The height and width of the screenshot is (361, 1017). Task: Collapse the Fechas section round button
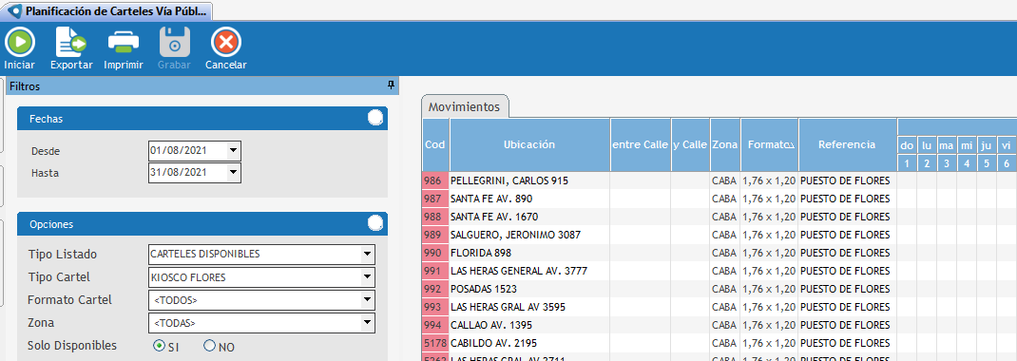[x=374, y=118]
